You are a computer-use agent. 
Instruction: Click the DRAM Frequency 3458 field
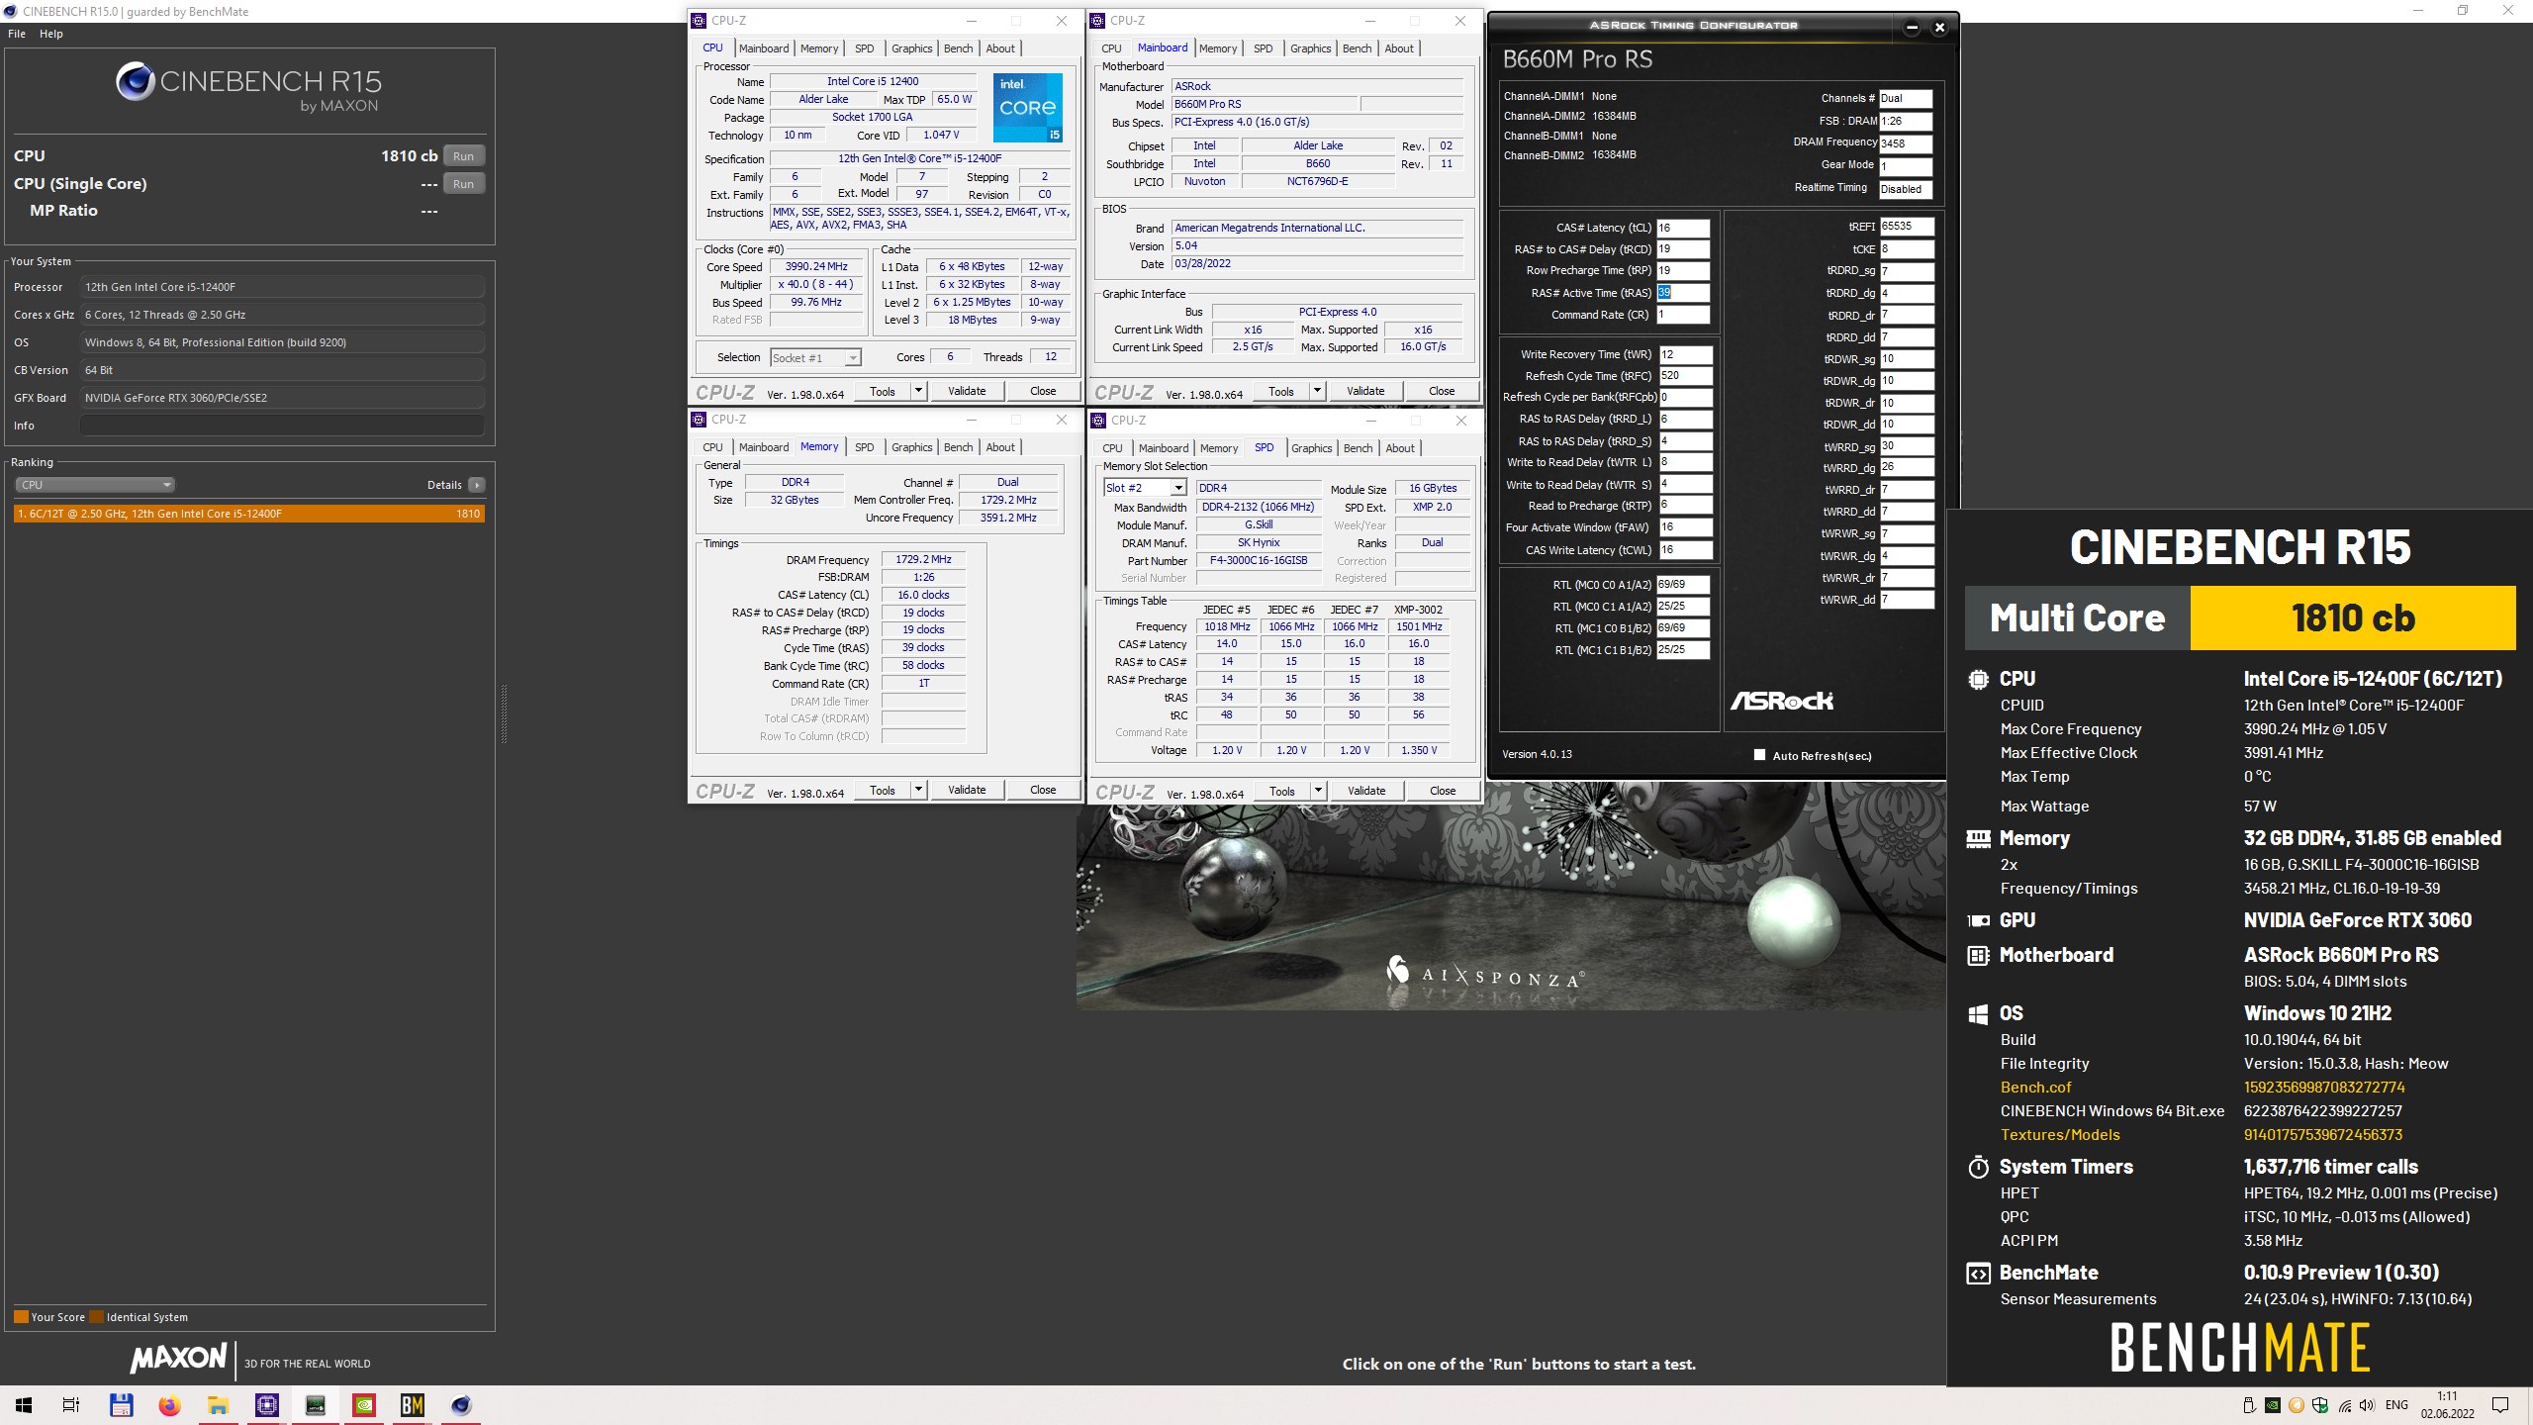[x=1906, y=143]
